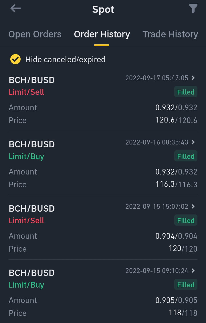
Task: Click the Spot page title
Action: (103, 9)
